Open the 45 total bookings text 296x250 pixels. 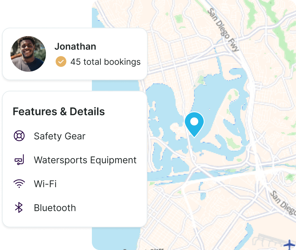click(x=105, y=62)
